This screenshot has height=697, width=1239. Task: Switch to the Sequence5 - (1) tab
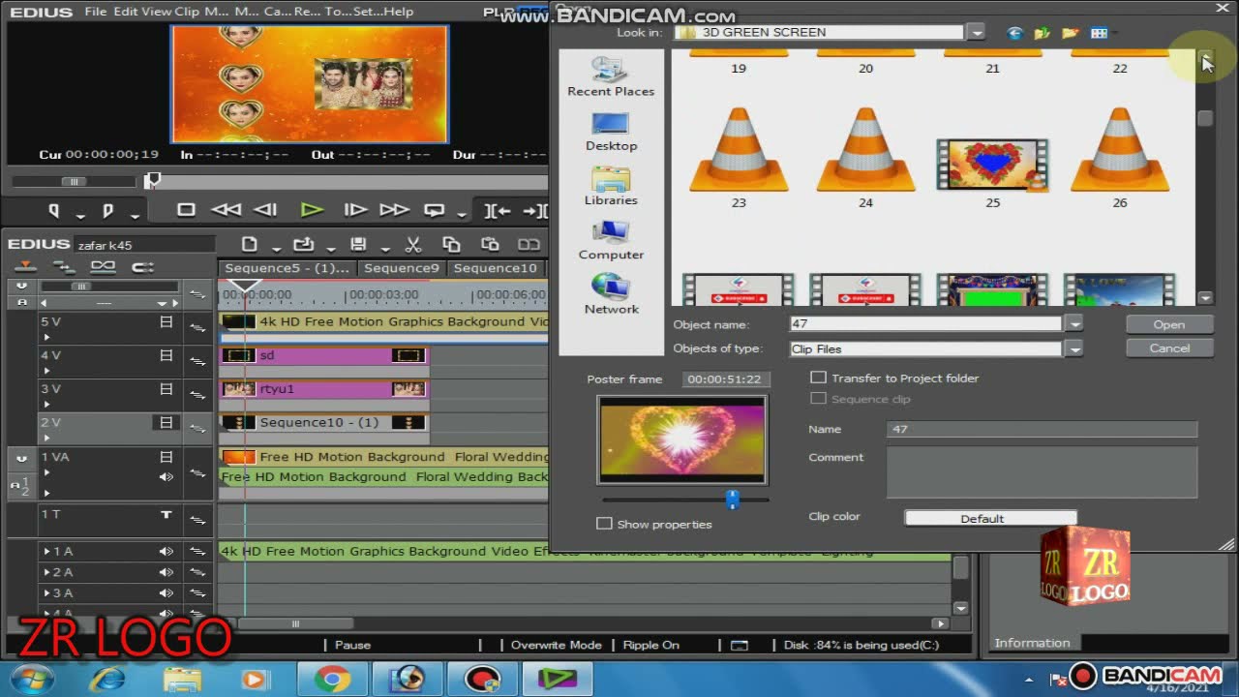[287, 268]
